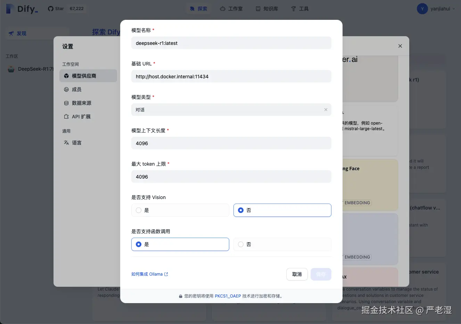Open the GitHub Star link
Image resolution: width=461 pixels, height=324 pixels.
(56, 9)
